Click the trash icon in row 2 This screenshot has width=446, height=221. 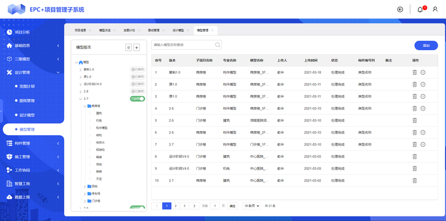click(415, 84)
